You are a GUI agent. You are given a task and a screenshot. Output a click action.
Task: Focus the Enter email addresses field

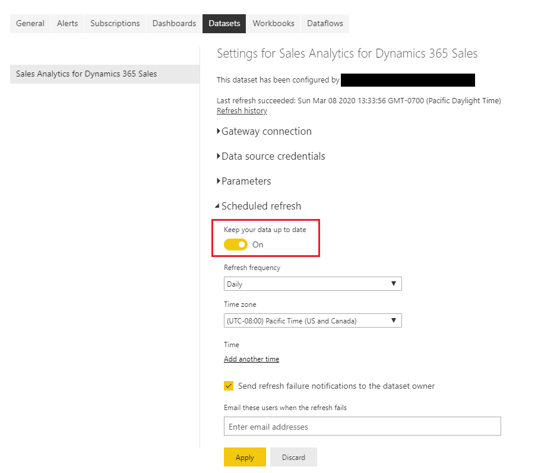tap(362, 426)
